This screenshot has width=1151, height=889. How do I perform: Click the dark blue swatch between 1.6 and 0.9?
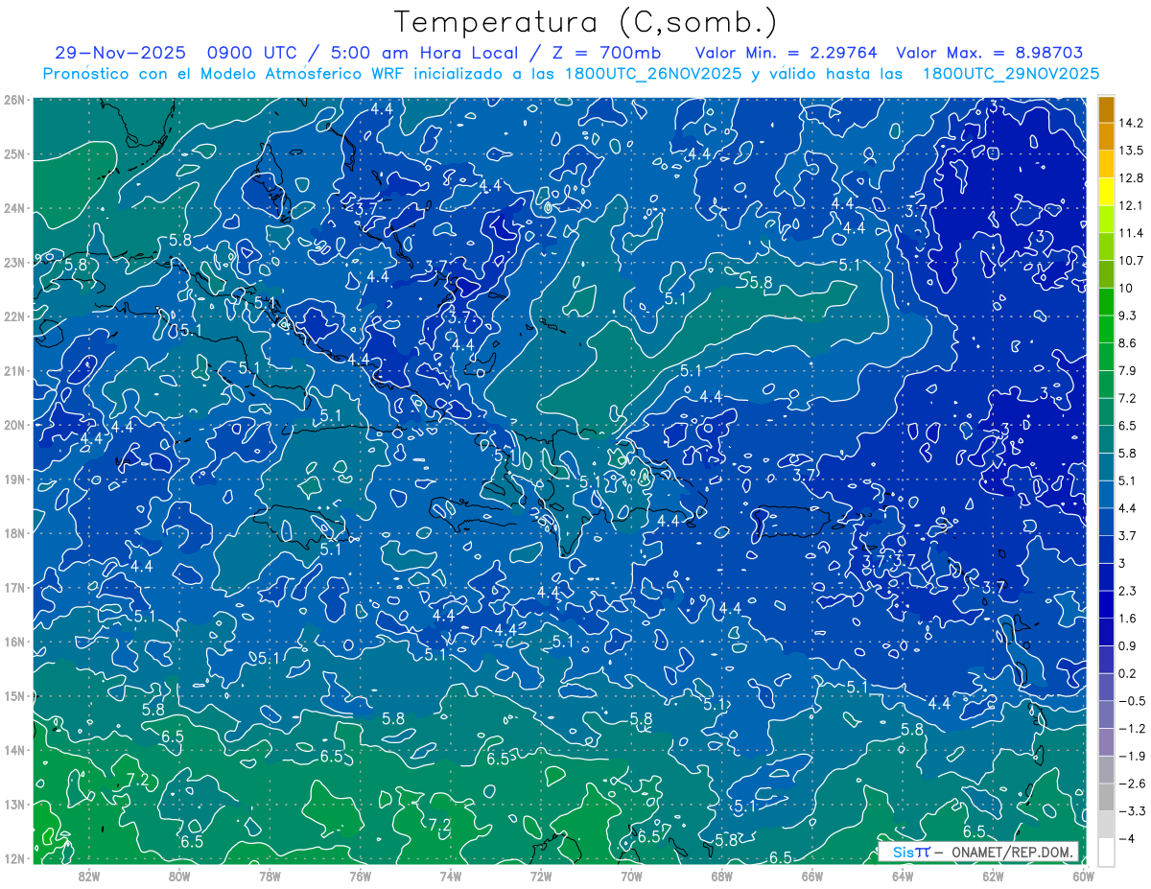[1106, 631]
